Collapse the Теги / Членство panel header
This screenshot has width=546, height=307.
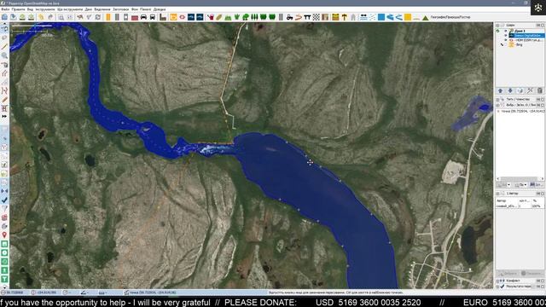pyautogui.click(x=520, y=99)
